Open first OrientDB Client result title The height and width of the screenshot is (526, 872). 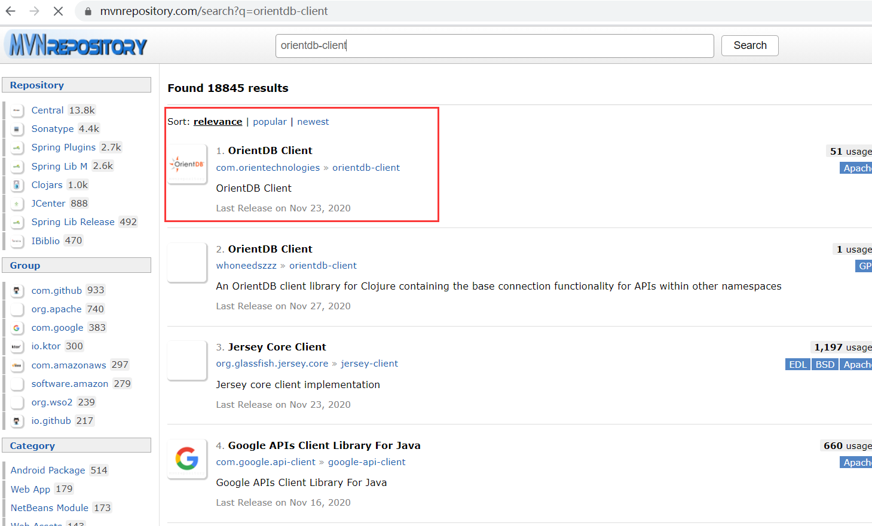coord(270,150)
